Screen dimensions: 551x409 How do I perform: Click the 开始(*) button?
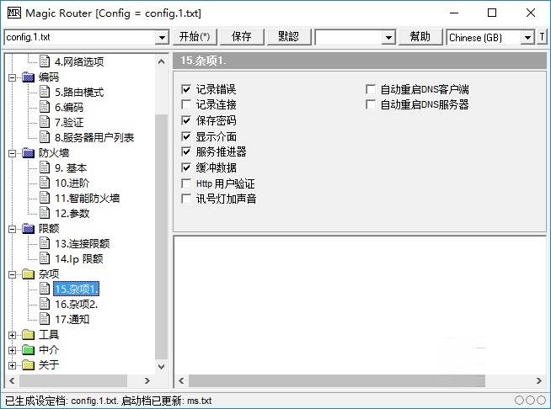click(x=195, y=37)
